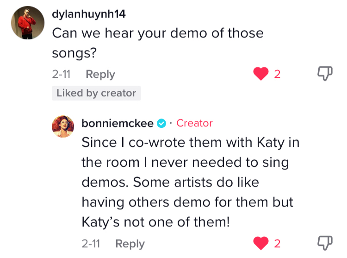347x258 pixels.
Task: Select the 'Since I co-wrote them' reply text
Action: tap(191, 182)
